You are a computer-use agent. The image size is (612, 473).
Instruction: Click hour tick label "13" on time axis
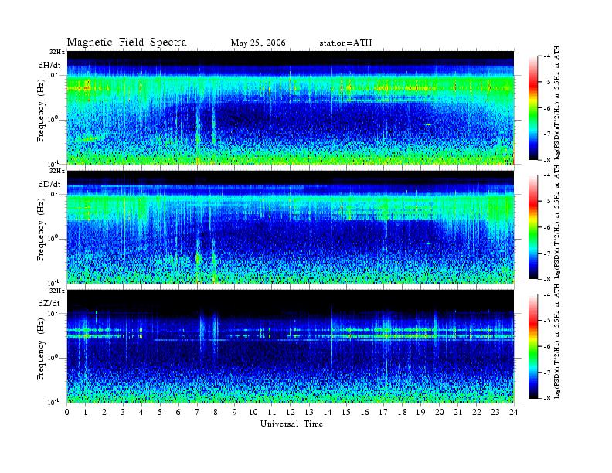tap(309, 412)
